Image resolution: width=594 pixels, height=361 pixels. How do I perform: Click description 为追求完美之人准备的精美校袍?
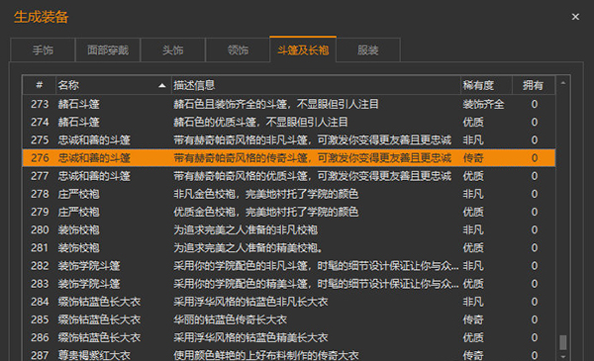coord(248,248)
